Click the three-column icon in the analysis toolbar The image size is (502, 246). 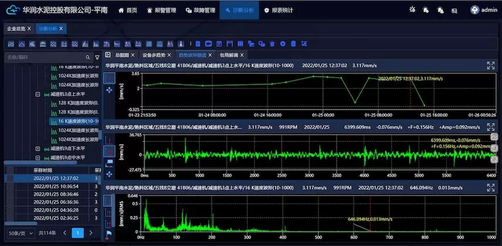pos(240,44)
